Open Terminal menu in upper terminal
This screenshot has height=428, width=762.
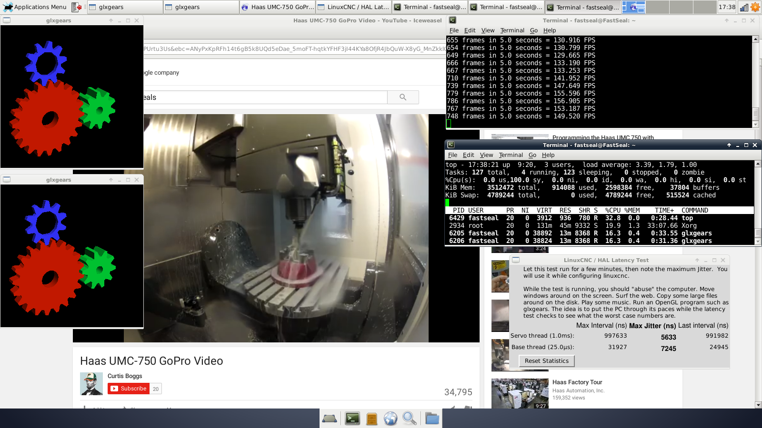tap(512, 30)
